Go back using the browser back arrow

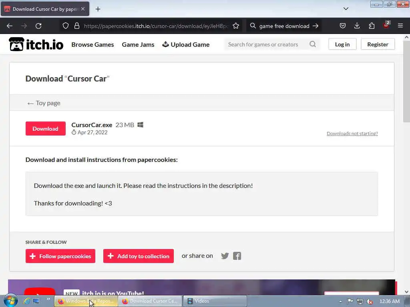[x=10, y=26]
